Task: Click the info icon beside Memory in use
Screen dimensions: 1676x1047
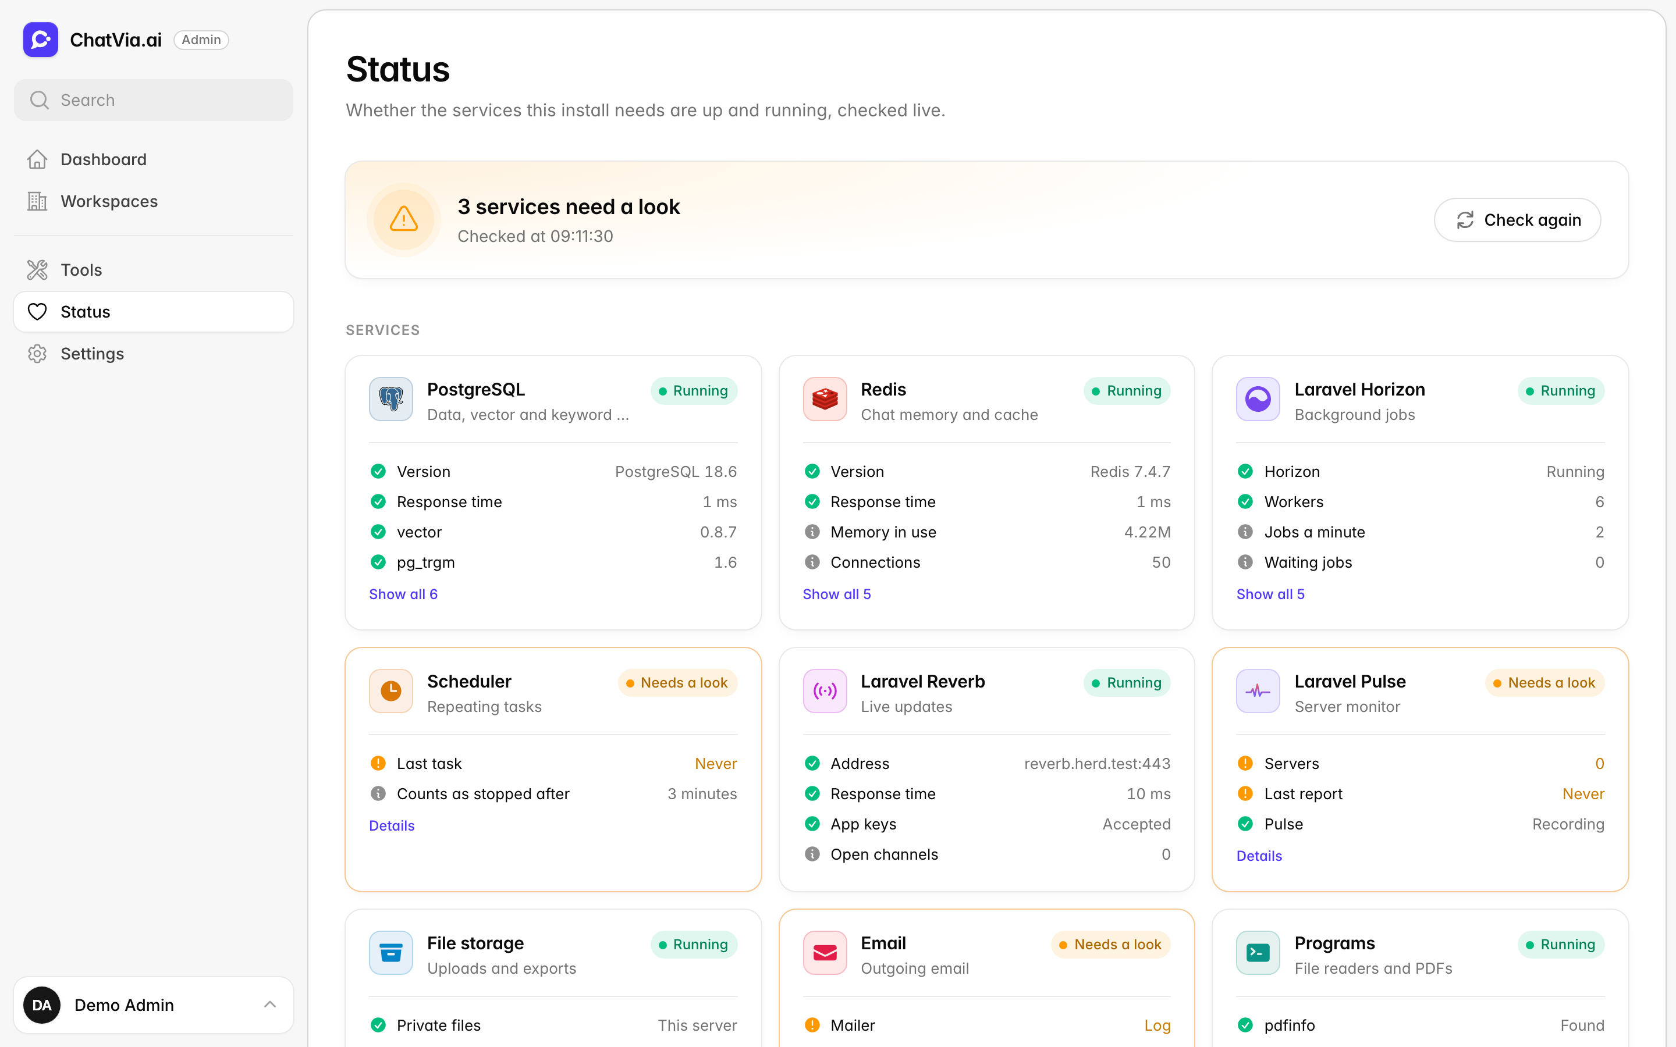Action: pos(812,532)
